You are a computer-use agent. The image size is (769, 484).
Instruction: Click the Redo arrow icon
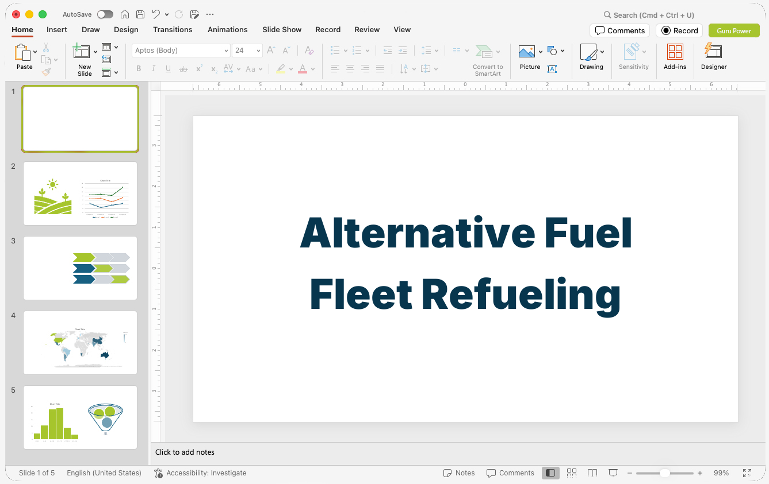pyautogui.click(x=179, y=14)
